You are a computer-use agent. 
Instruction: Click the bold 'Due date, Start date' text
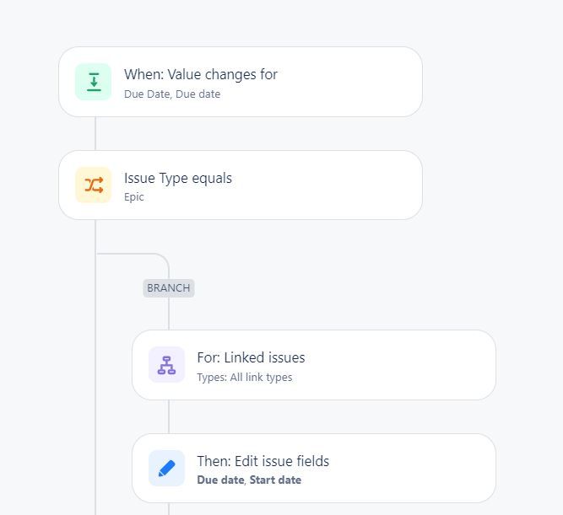[249, 480]
